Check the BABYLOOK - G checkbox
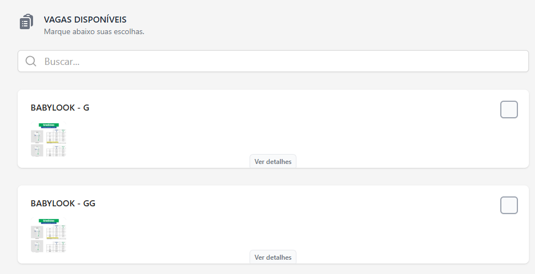 (x=509, y=109)
